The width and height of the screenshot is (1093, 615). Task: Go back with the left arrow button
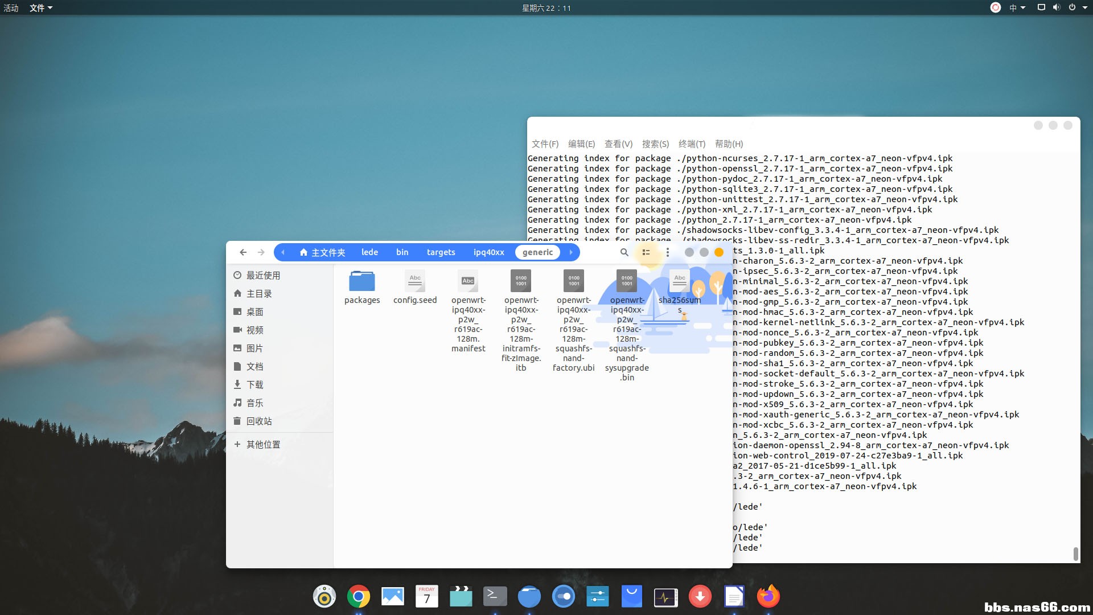coord(243,252)
